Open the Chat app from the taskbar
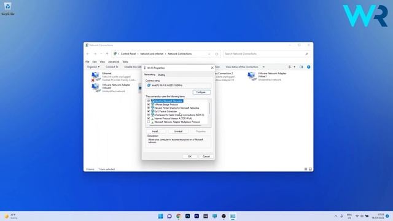This screenshot has width=393, height=221. click(169, 216)
